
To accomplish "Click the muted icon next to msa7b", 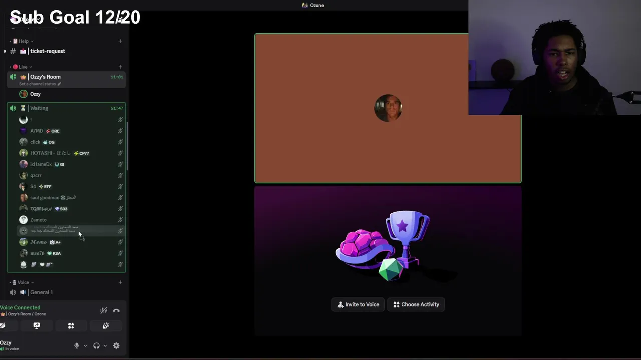I will pyautogui.click(x=120, y=253).
